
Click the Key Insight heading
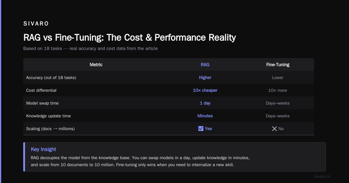pos(43,149)
